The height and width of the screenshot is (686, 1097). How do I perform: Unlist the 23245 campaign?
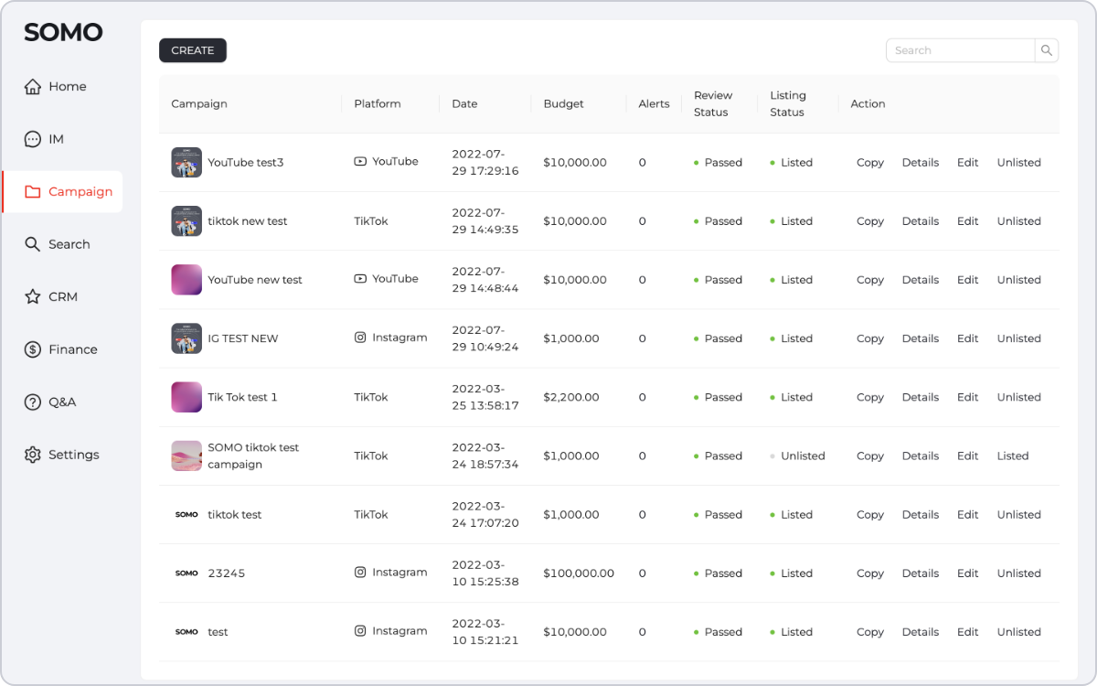(x=1018, y=573)
